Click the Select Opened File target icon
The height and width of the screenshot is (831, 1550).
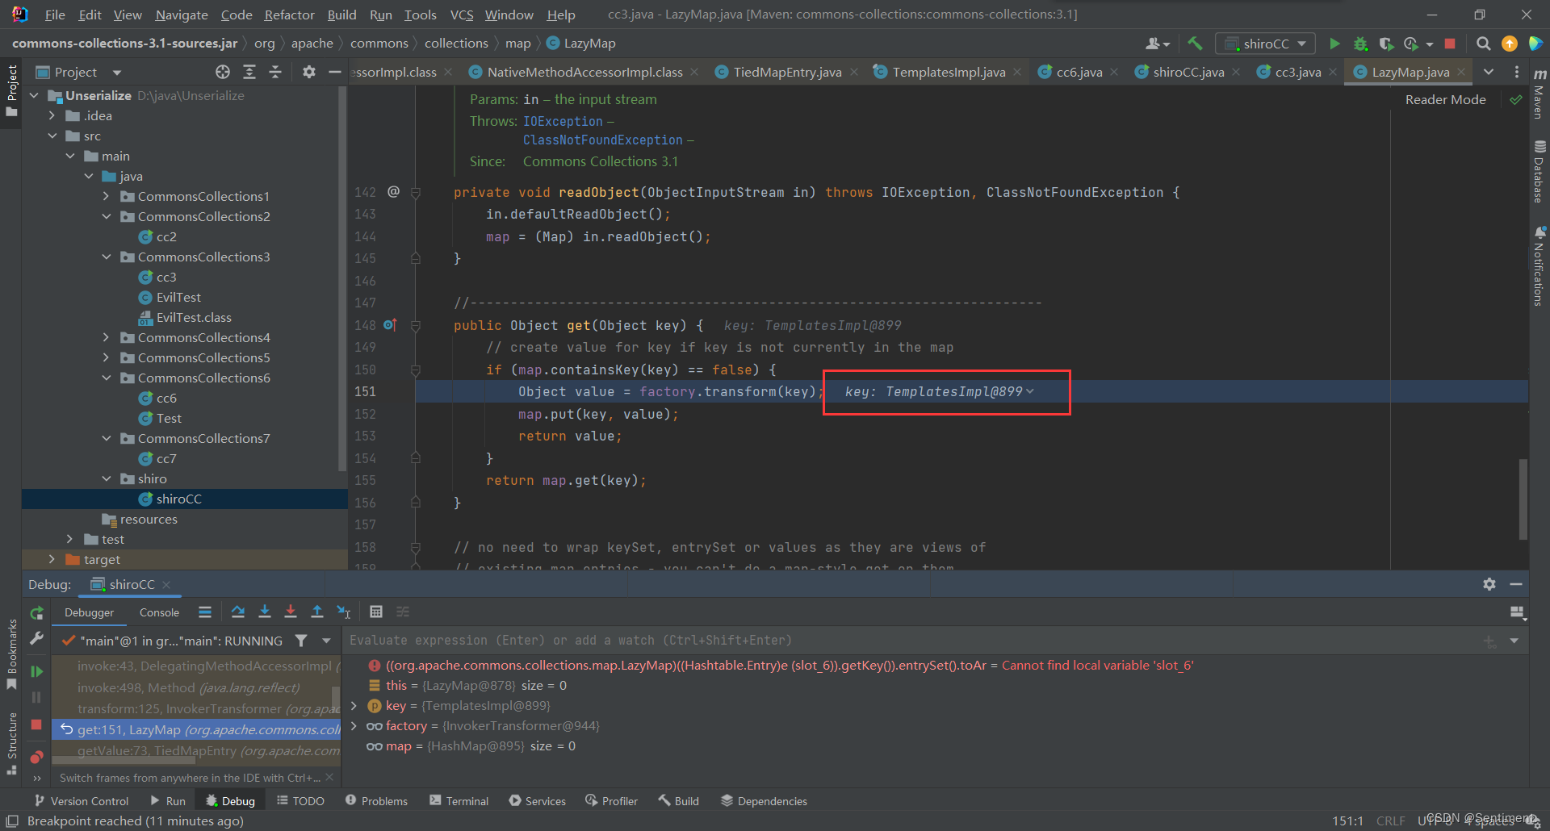click(x=223, y=72)
